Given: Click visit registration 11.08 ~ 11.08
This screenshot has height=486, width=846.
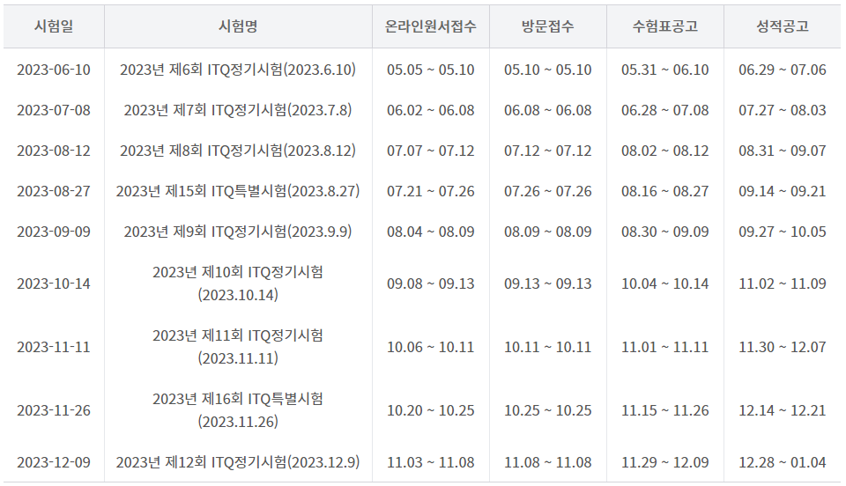Looking at the screenshot, I should [547, 462].
